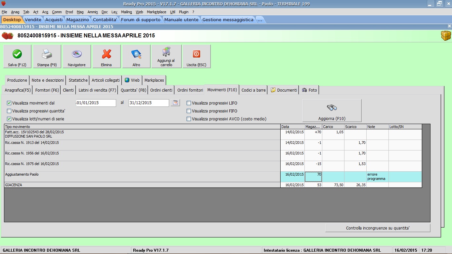Select the Ordini clienti tab
Screen dimensions: 452x254
coord(161,90)
